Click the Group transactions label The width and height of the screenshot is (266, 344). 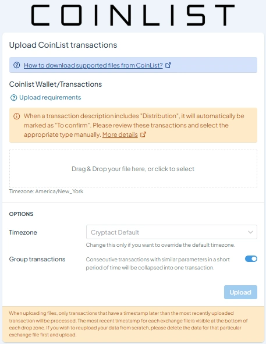(37, 259)
